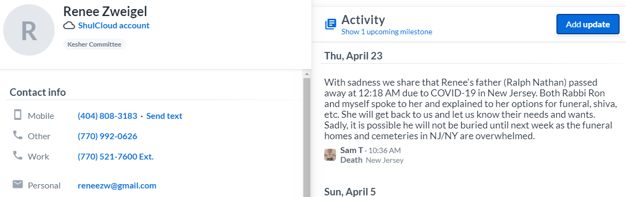Email reneezw@gmail.com
Viewport: 626px width, 197px height.
pos(117,185)
